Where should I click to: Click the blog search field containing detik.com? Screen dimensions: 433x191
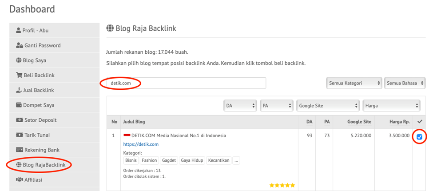187,83
